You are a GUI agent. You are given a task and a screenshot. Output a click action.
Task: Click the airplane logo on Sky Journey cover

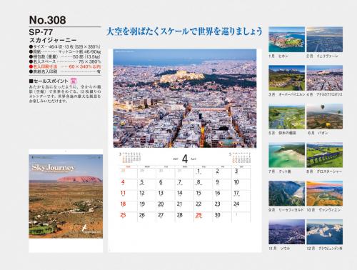(x=84, y=228)
